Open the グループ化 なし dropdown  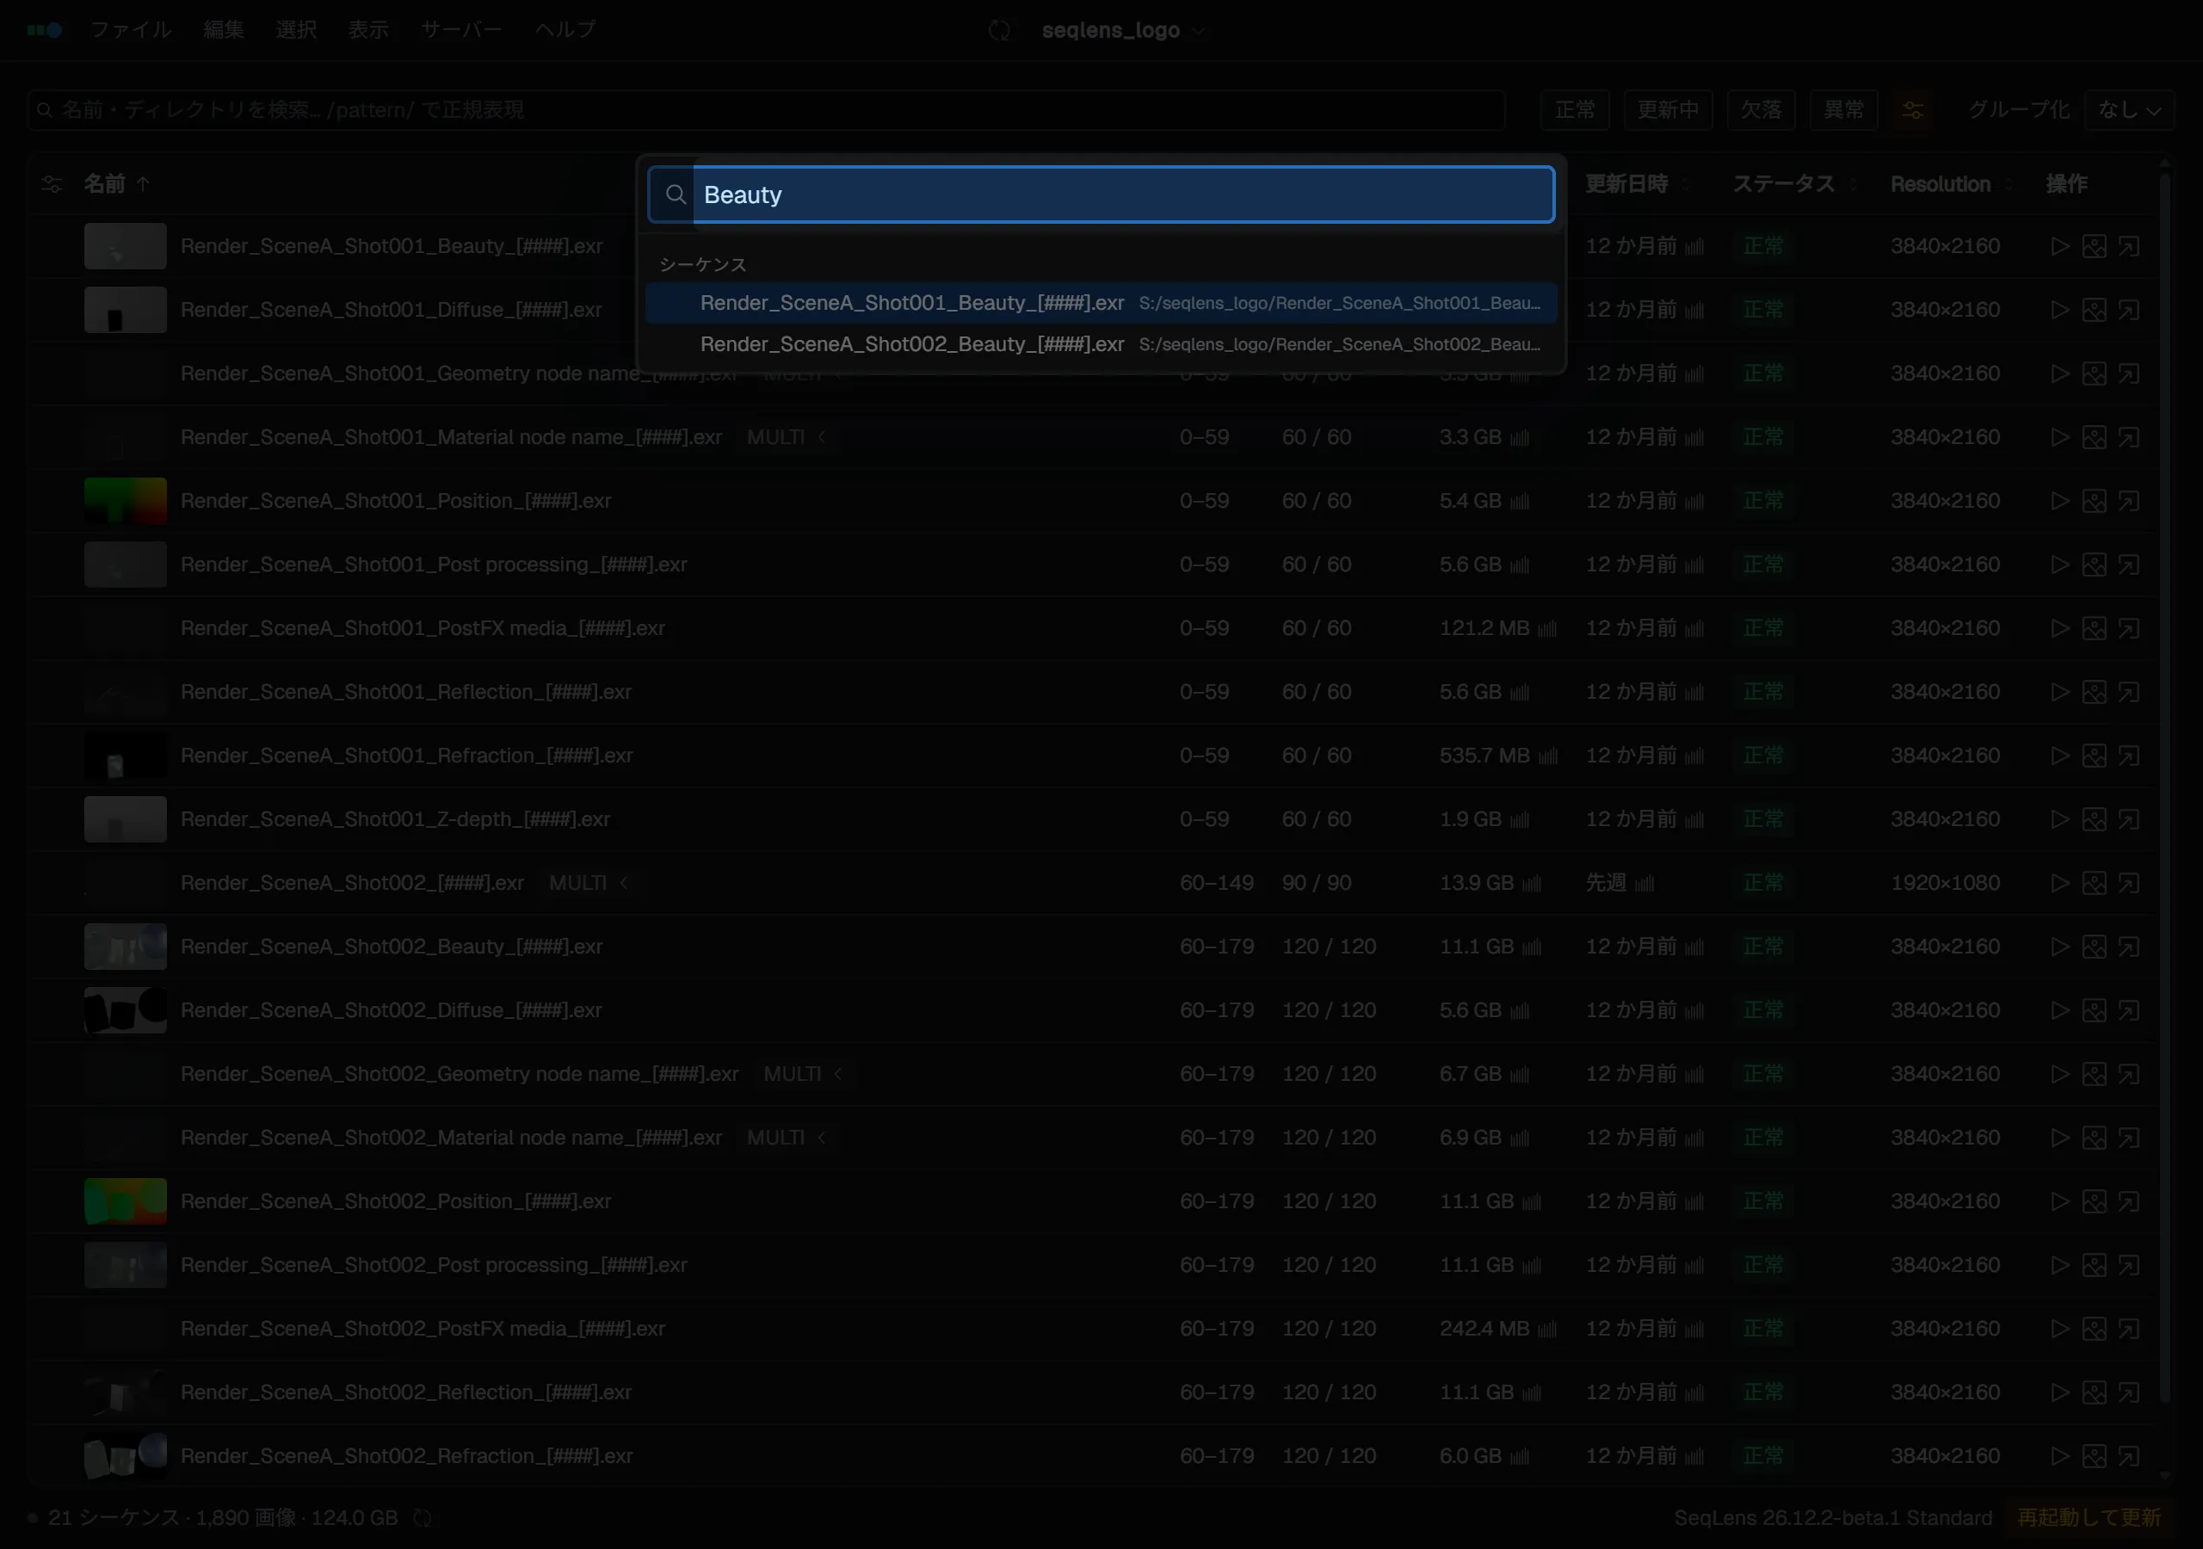[x=2128, y=110]
